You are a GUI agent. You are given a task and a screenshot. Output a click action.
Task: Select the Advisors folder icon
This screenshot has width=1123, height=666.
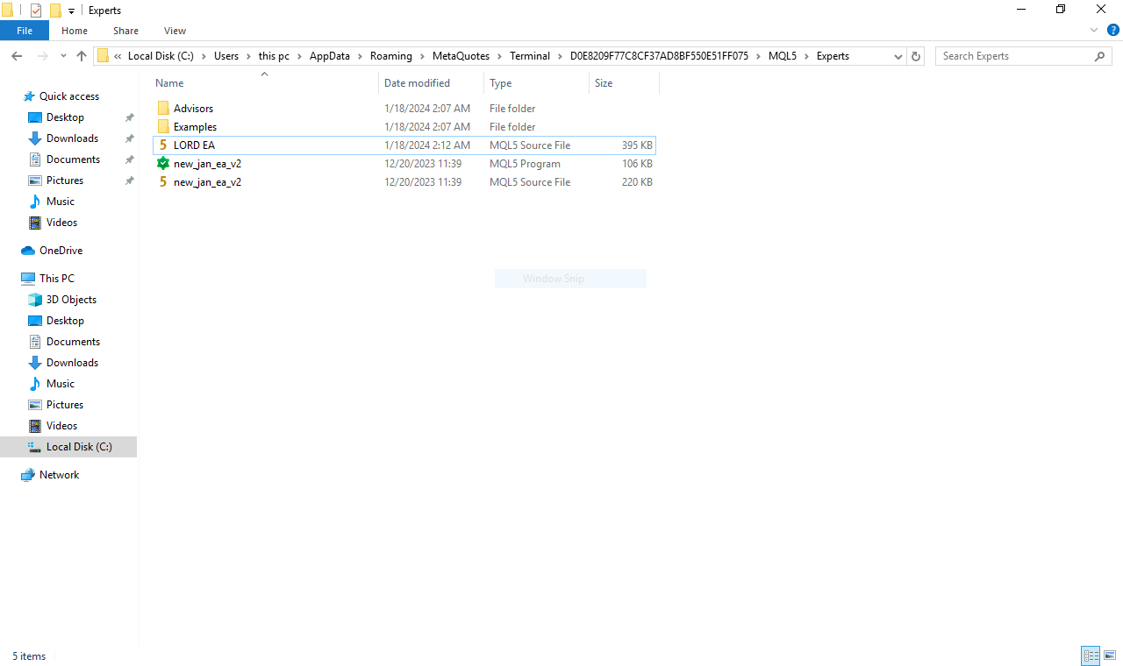(163, 109)
